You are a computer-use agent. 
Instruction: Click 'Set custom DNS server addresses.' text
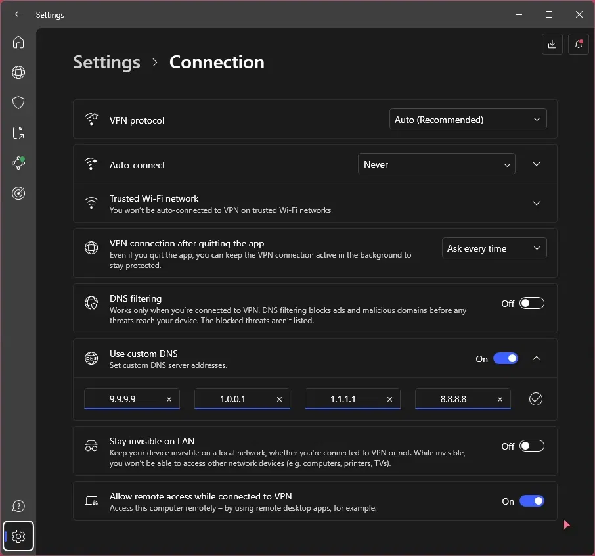tap(169, 365)
